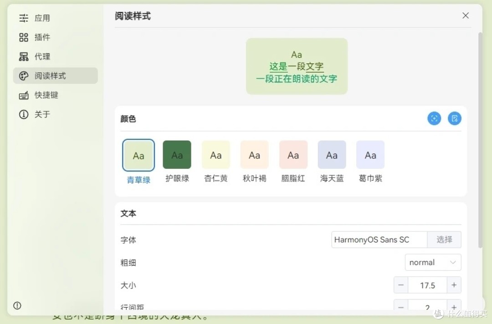Increase 大小 with the plus button

click(x=454, y=285)
